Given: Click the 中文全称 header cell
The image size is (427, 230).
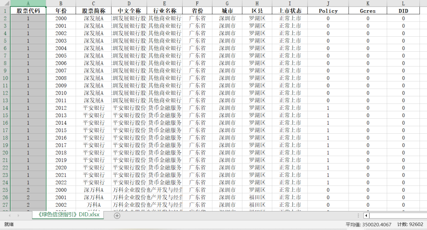Looking at the screenshot, I should 129,11.
